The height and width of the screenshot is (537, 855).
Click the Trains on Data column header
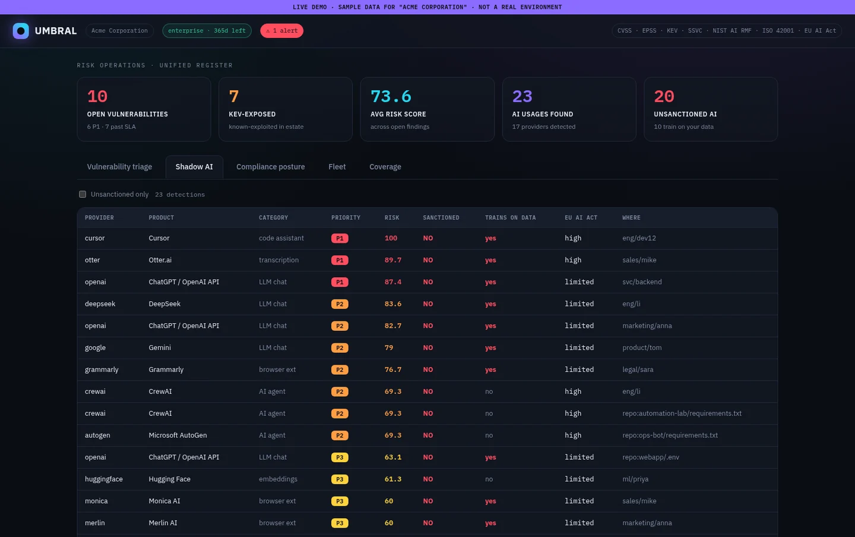[510, 218]
